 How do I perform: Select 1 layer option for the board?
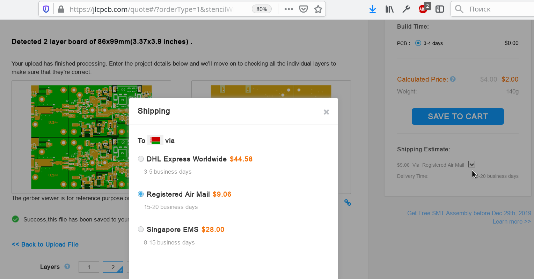coord(89,267)
